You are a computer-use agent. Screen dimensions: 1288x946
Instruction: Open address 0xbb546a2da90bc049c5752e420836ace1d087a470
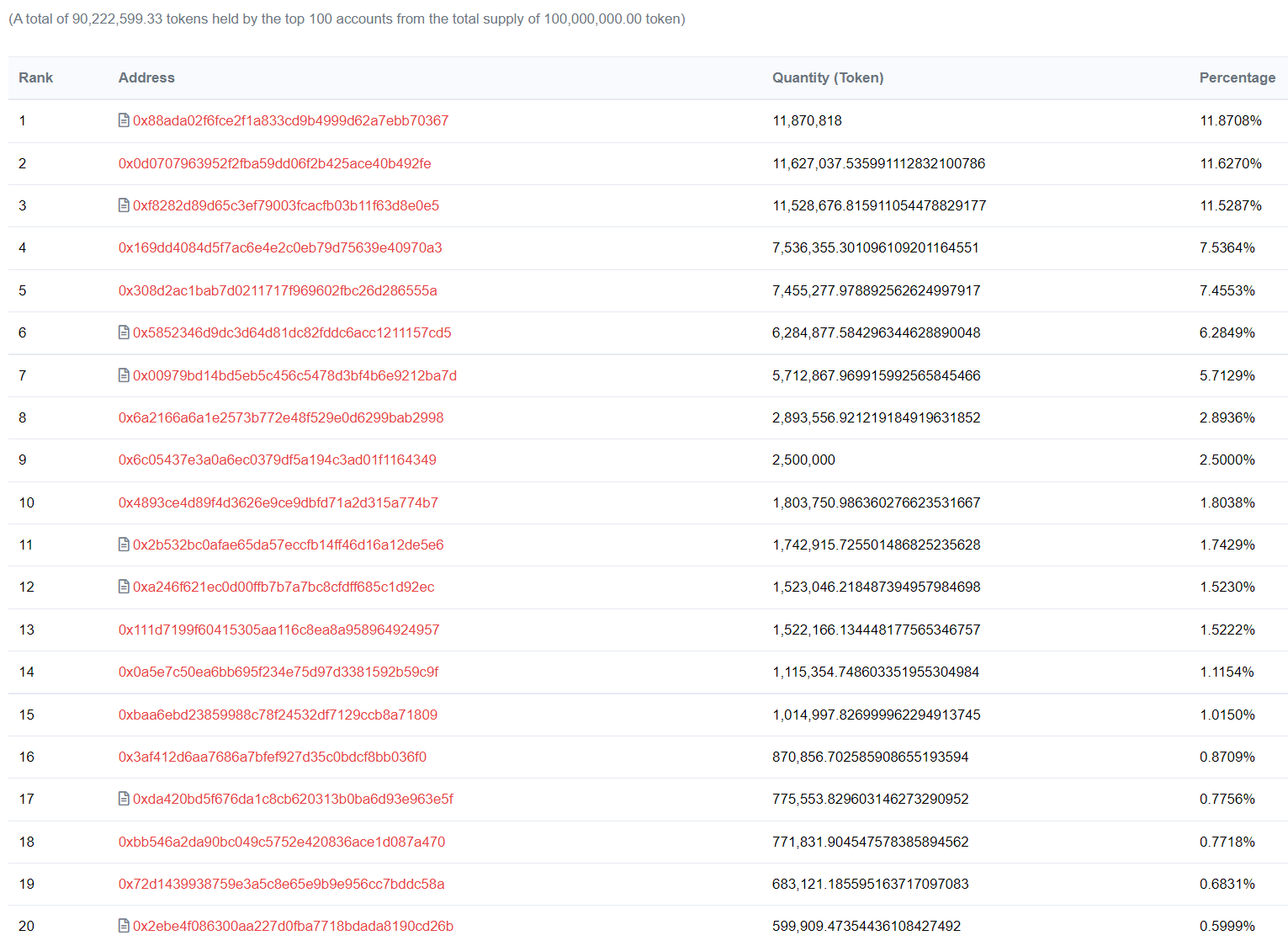click(282, 842)
